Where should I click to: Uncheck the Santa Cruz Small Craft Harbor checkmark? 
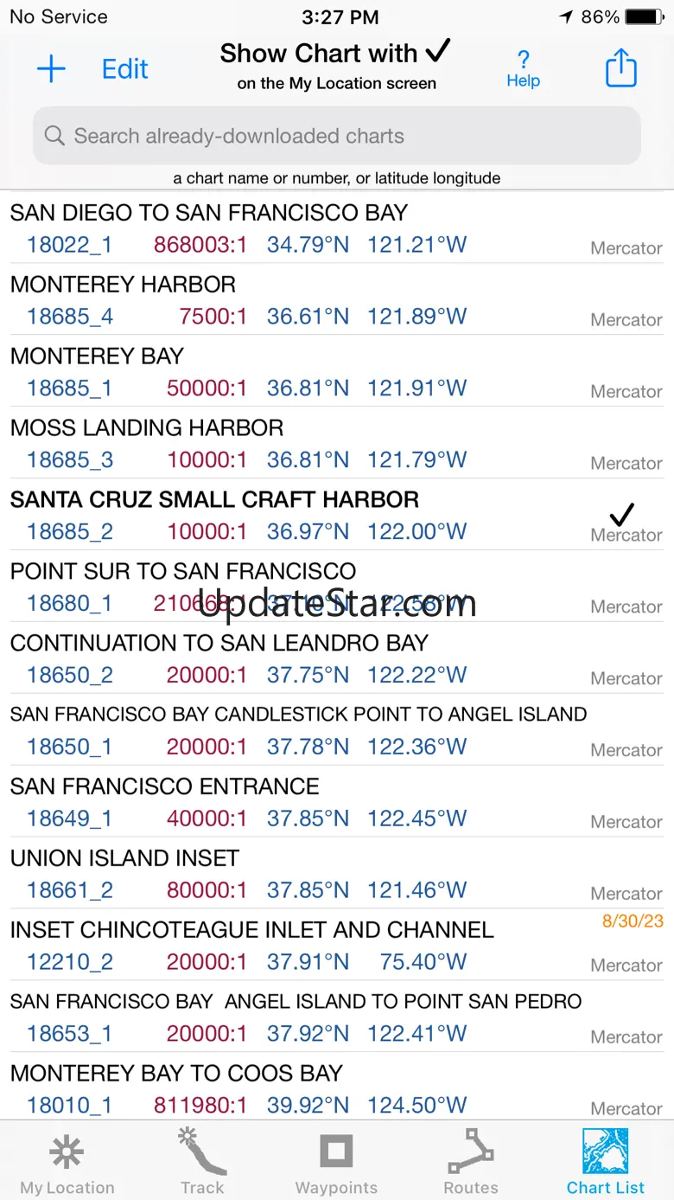coord(621,515)
